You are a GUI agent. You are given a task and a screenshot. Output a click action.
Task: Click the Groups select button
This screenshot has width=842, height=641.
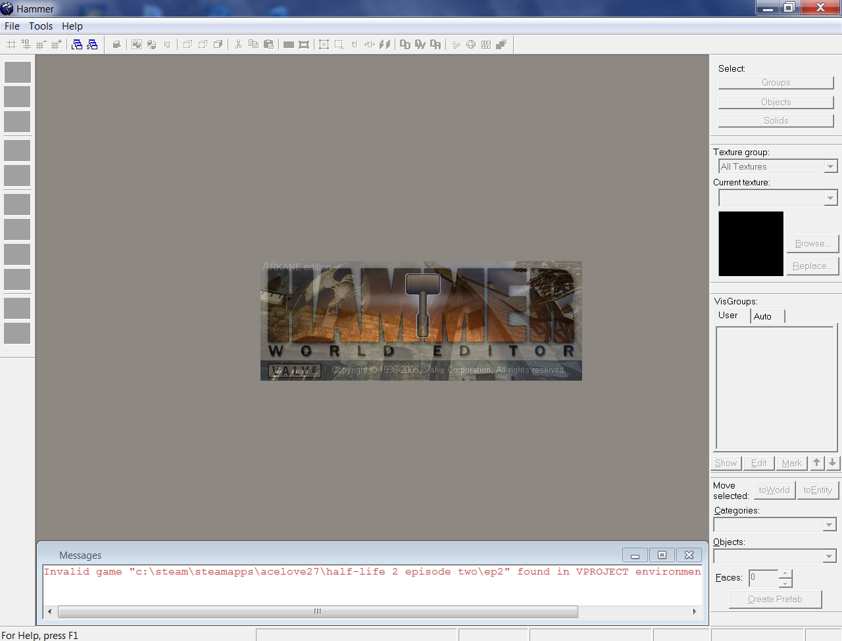(776, 83)
